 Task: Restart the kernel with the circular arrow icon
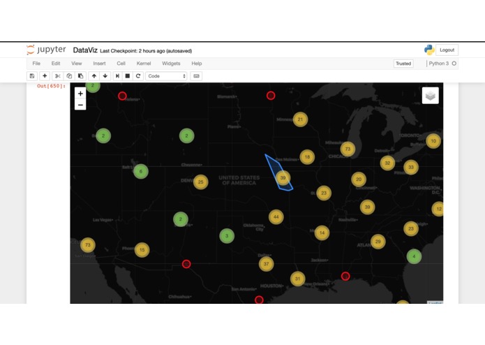[138, 76]
